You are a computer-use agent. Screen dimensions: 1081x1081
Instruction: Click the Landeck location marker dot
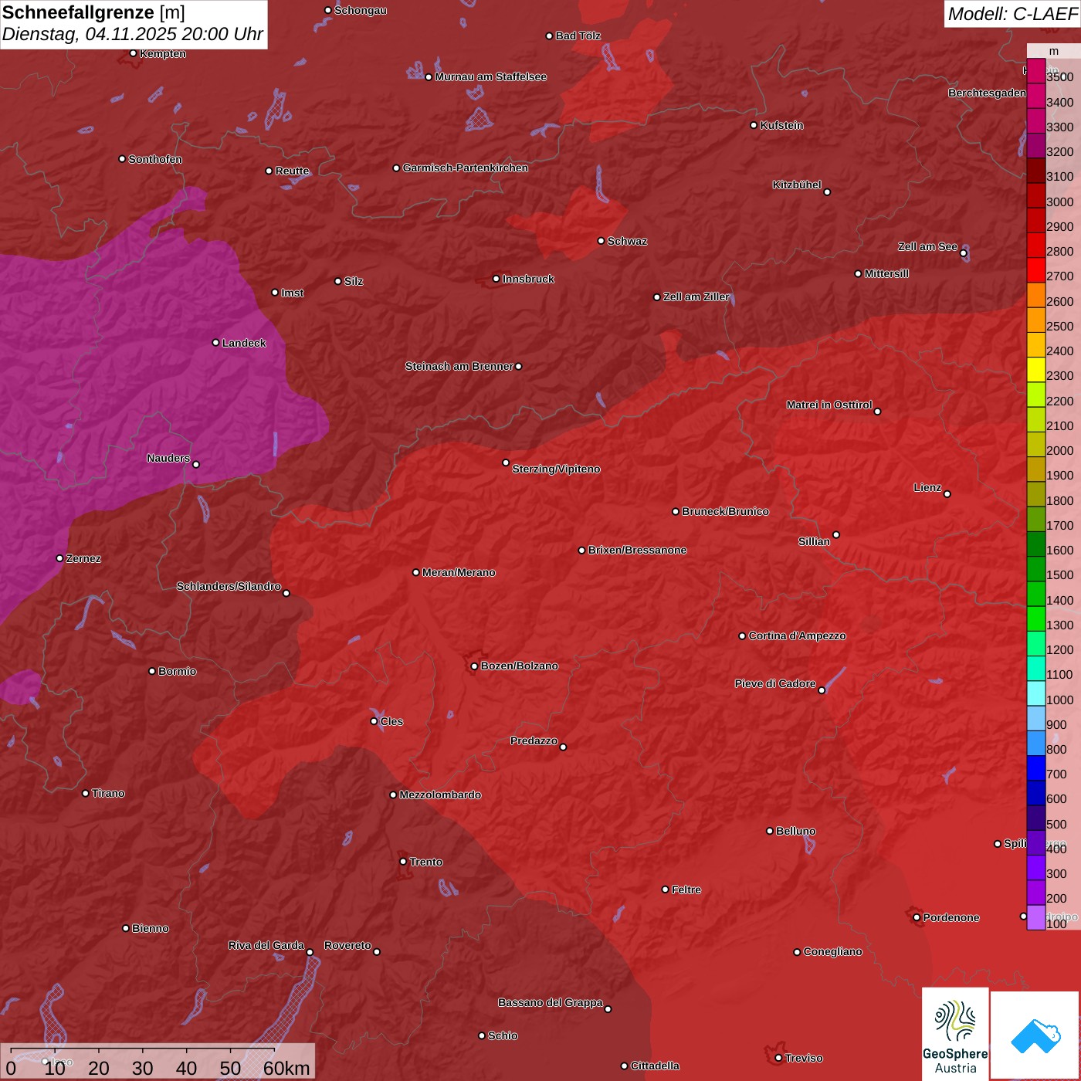pos(216,343)
